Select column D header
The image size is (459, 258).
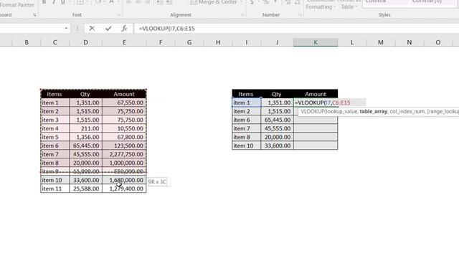pos(86,42)
